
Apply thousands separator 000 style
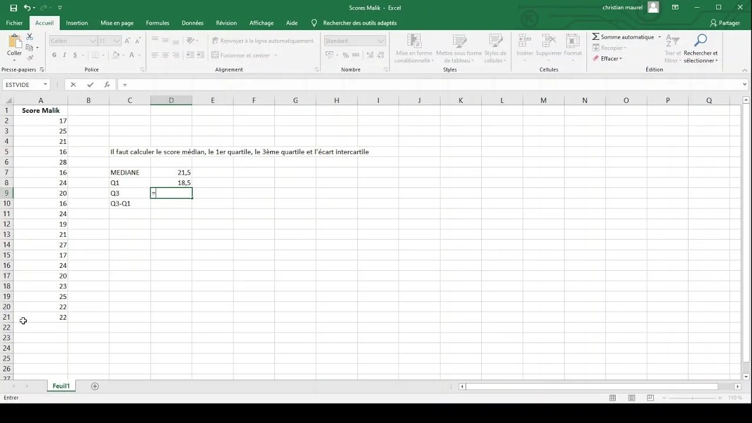coord(357,55)
